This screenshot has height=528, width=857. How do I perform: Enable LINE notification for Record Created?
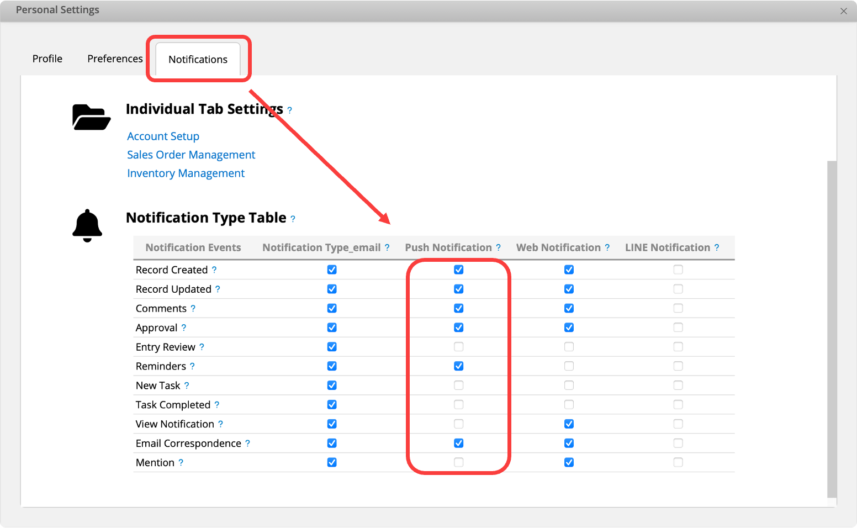(678, 270)
